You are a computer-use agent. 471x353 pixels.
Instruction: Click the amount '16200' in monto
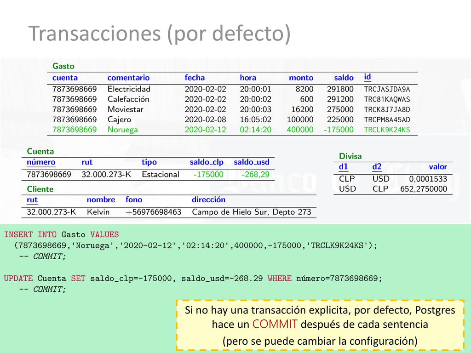pos(302,109)
